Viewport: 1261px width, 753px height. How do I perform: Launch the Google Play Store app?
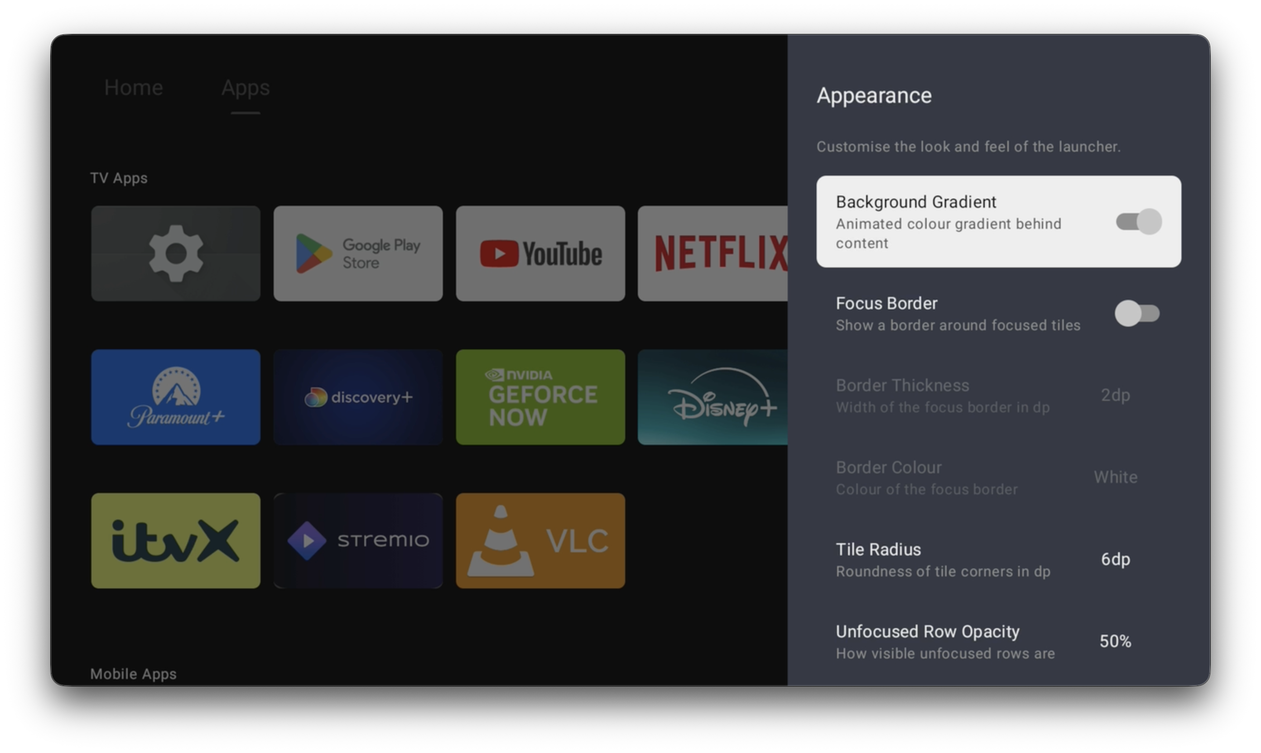pos(357,253)
